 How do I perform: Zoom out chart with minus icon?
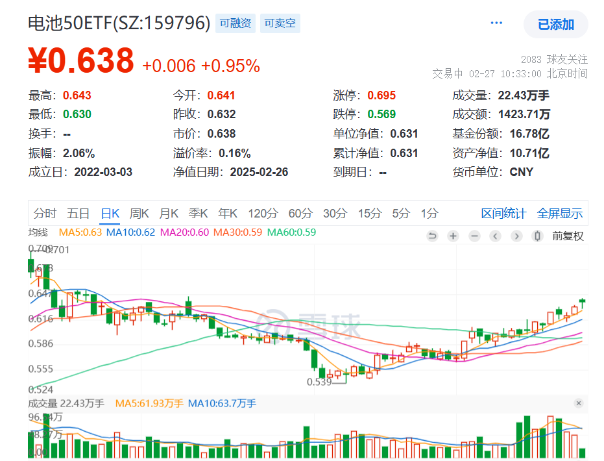[x=474, y=236]
